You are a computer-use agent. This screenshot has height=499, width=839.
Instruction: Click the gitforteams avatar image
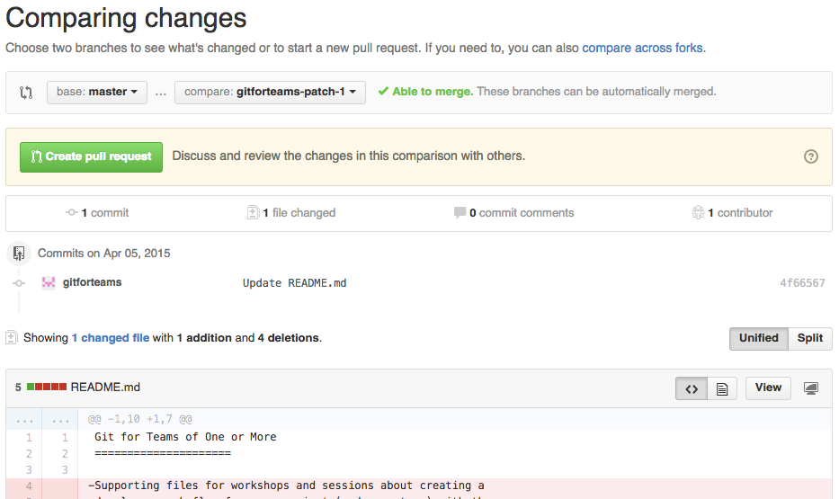pyautogui.click(x=49, y=282)
